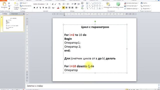Select oval shape in gallery
The height and width of the screenshot is (90, 160).
[x=97, y=3]
